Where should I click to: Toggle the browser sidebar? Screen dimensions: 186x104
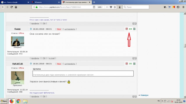tap(178, 7)
